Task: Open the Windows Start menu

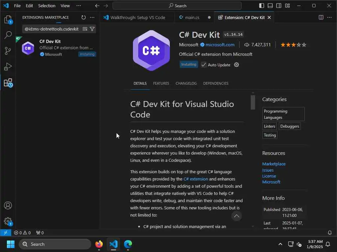Action: click(11, 244)
